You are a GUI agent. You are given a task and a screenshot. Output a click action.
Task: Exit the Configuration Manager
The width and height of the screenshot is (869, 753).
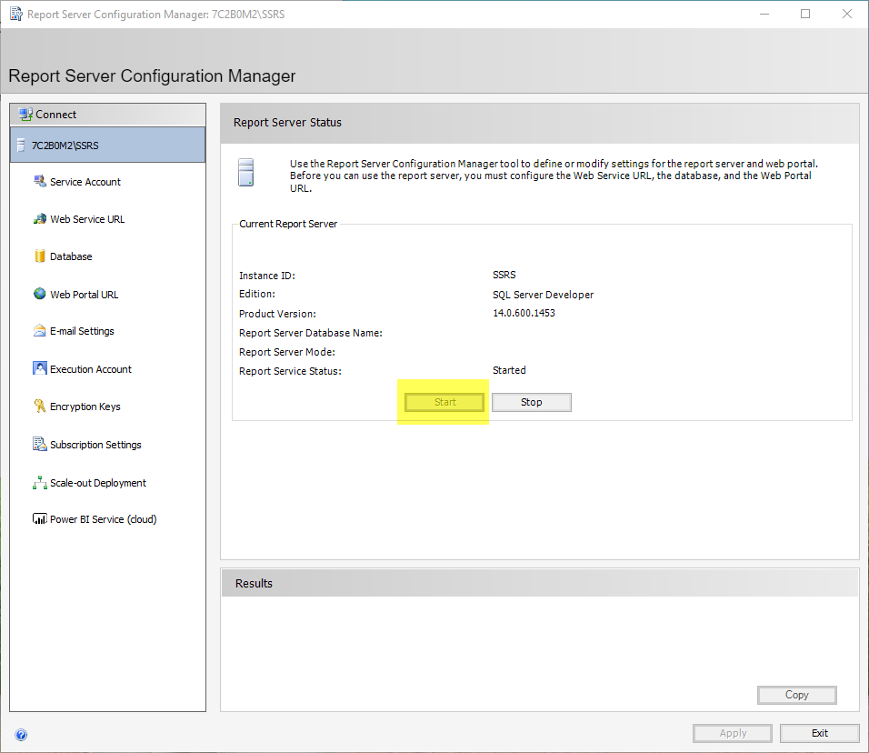click(819, 733)
